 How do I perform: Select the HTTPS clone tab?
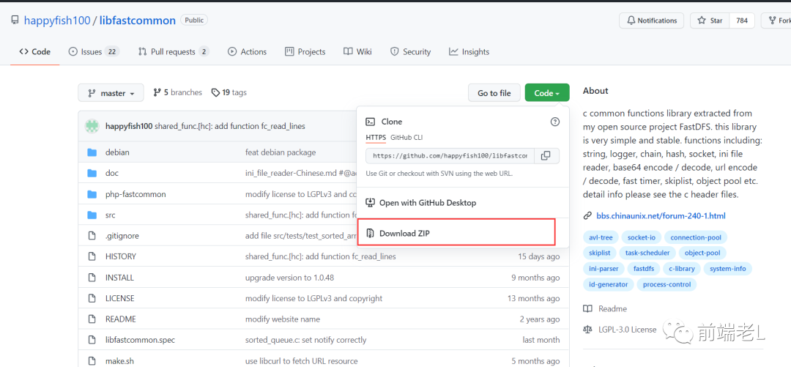tap(376, 137)
